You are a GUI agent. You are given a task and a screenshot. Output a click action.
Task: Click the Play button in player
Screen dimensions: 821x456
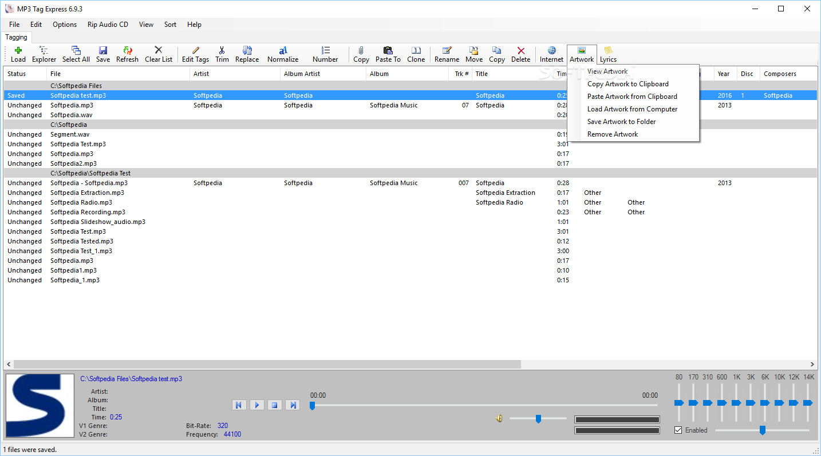coord(256,405)
